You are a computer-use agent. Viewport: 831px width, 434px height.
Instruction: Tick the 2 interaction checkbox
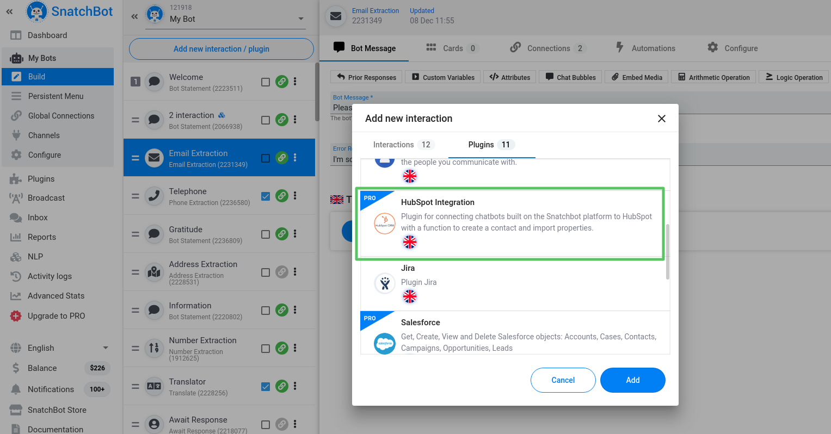pyautogui.click(x=266, y=120)
